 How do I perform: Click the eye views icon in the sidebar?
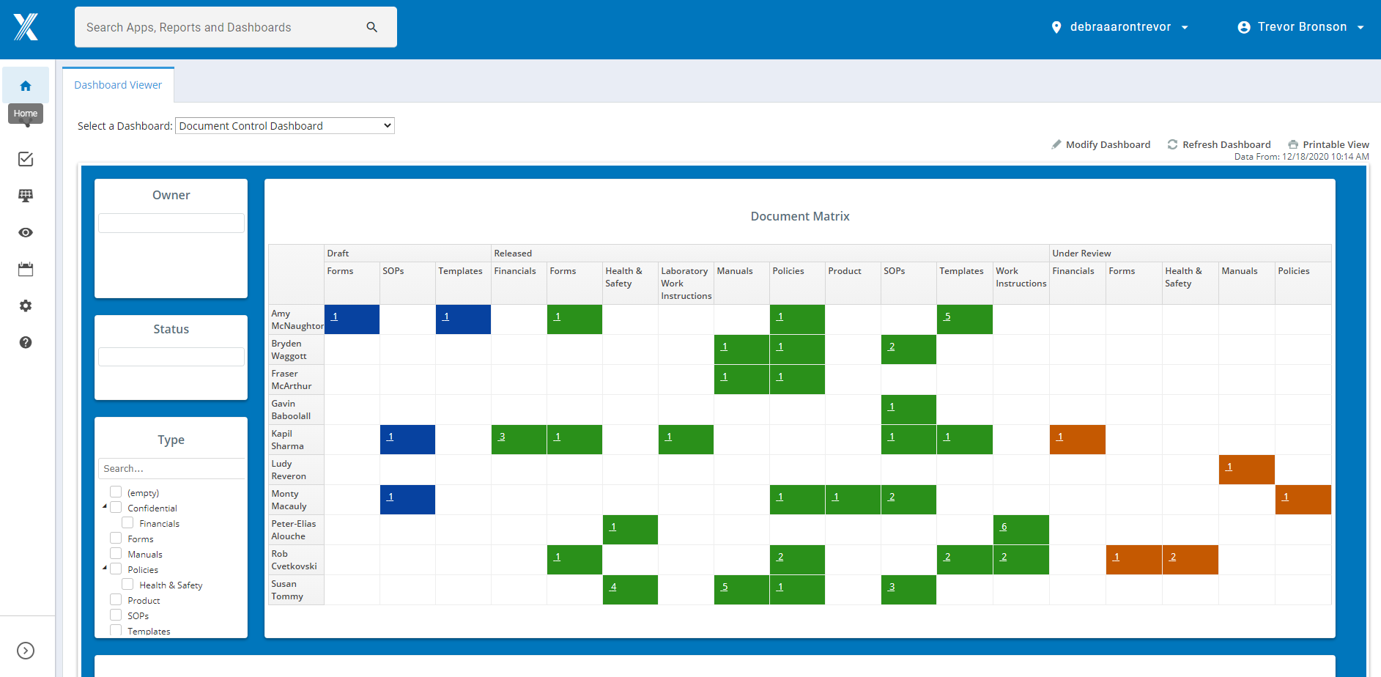click(26, 232)
